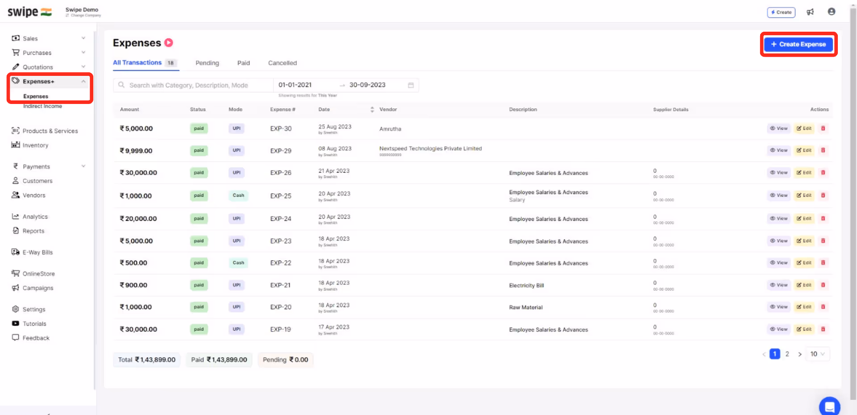Open the chat support bubble
This screenshot has width=857, height=415.
[830, 407]
